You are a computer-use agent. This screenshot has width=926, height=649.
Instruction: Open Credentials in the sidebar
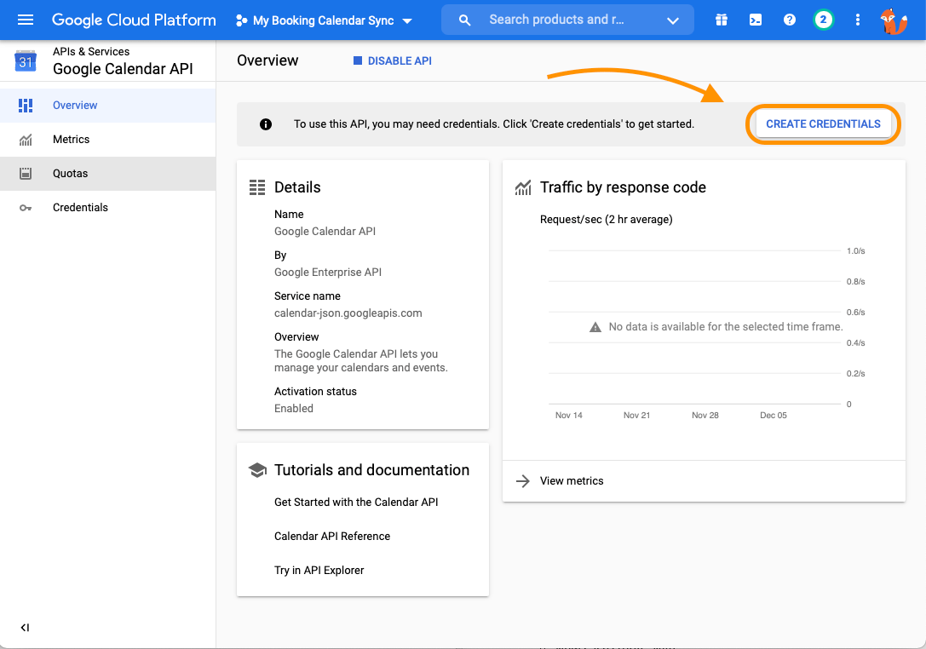[80, 208]
